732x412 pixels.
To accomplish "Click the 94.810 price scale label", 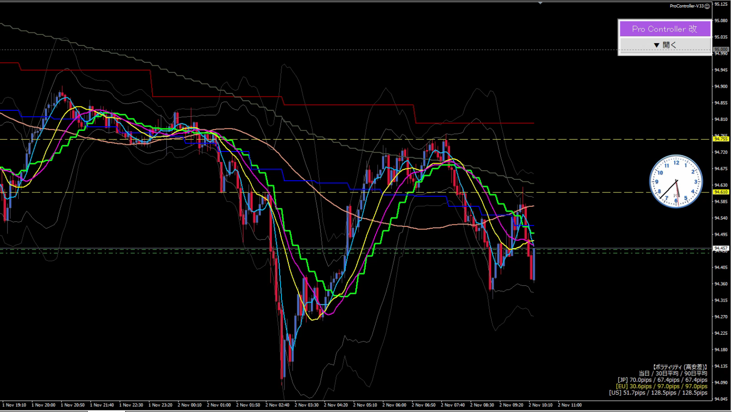I will tap(721, 119).
